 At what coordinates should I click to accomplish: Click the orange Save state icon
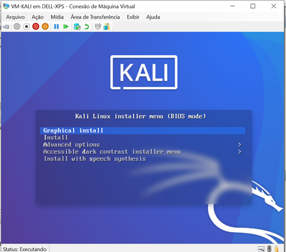click(x=45, y=27)
